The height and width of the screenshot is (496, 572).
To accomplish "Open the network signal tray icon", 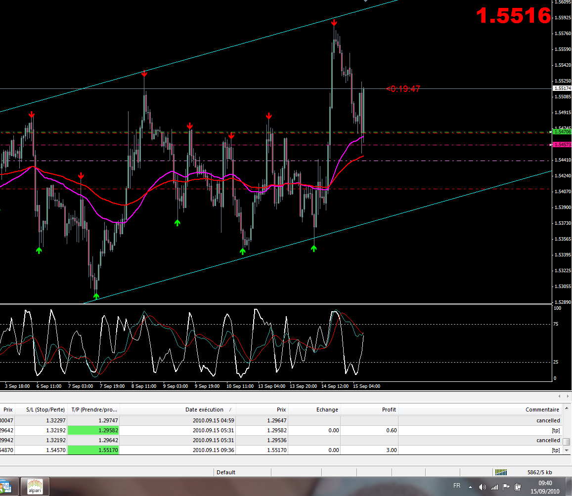I will [494, 487].
